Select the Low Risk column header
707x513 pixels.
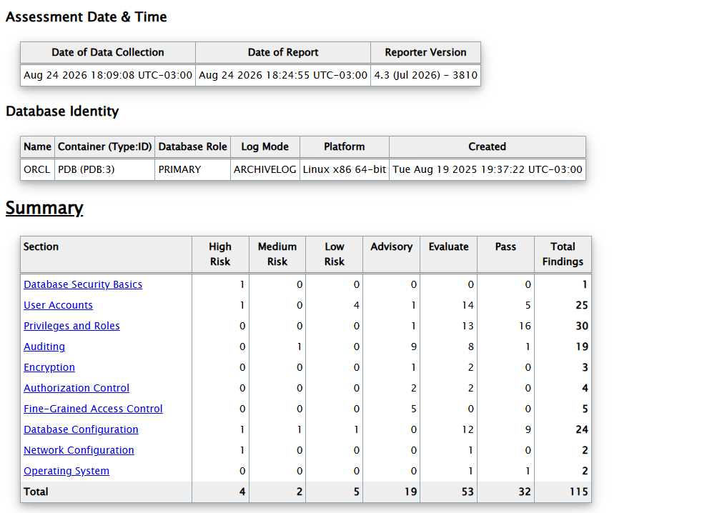point(334,254)
